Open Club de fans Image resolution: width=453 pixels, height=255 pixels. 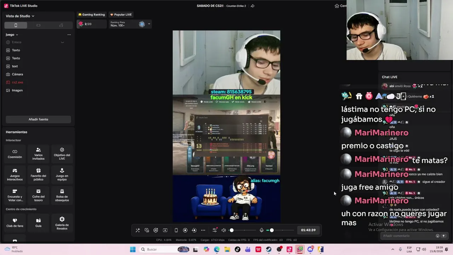[15, 223]
